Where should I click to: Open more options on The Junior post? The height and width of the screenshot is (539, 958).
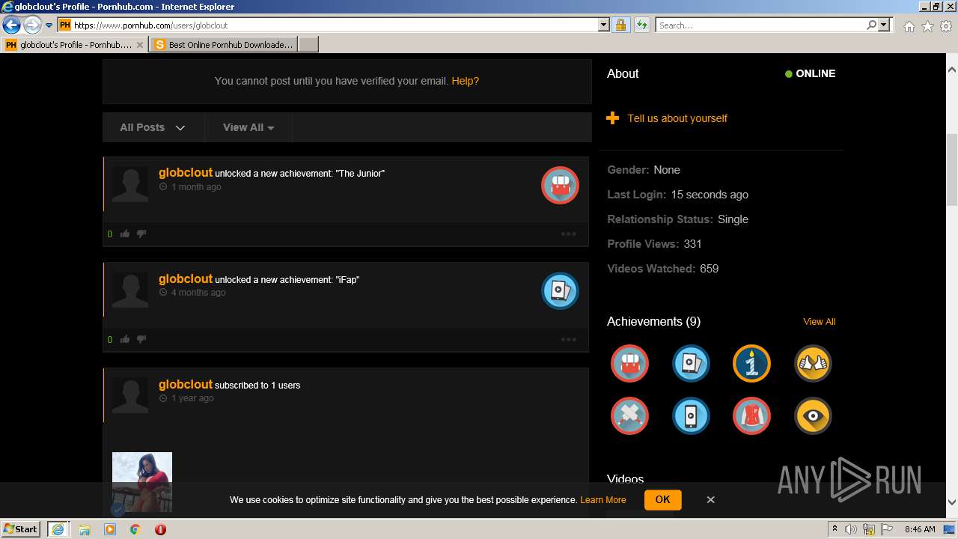569,234
